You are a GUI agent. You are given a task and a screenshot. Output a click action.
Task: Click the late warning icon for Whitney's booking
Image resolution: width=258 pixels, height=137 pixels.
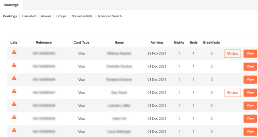pos(14,52)
